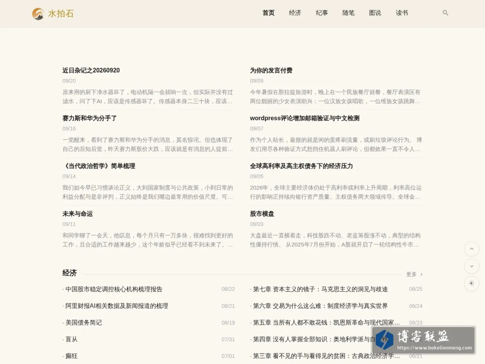Screen dimensions: 485x364
Task: Open the post 近日杂记之20260920
Action: coord(91,70)
